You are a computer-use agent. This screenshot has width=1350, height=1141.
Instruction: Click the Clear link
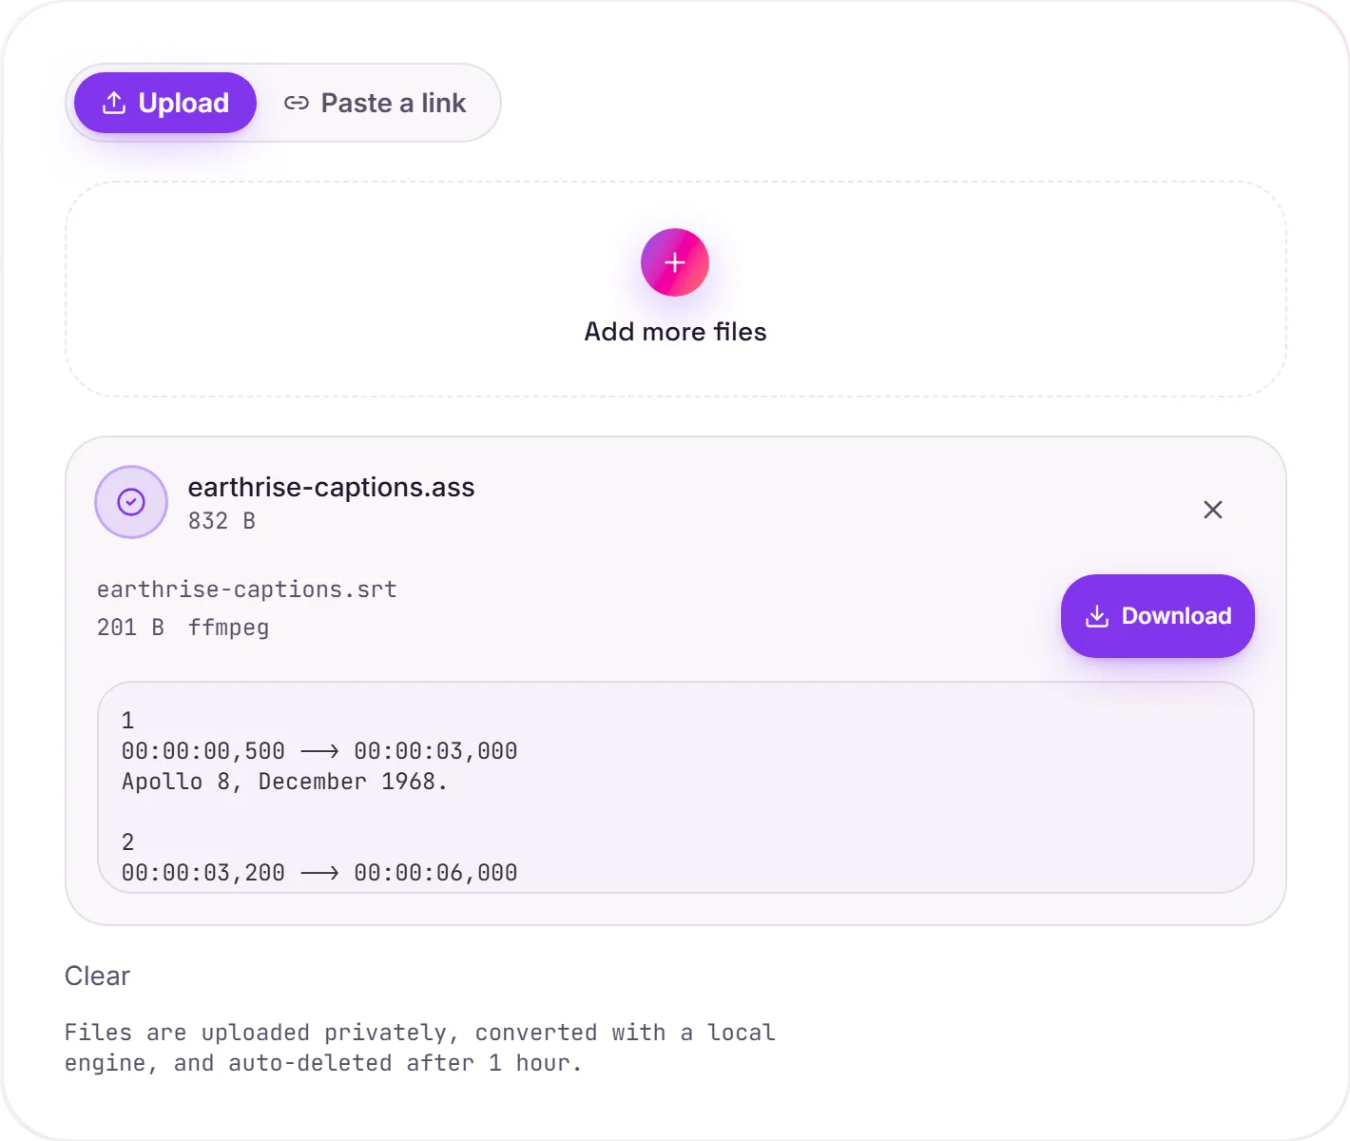click(x=97, y=977)
